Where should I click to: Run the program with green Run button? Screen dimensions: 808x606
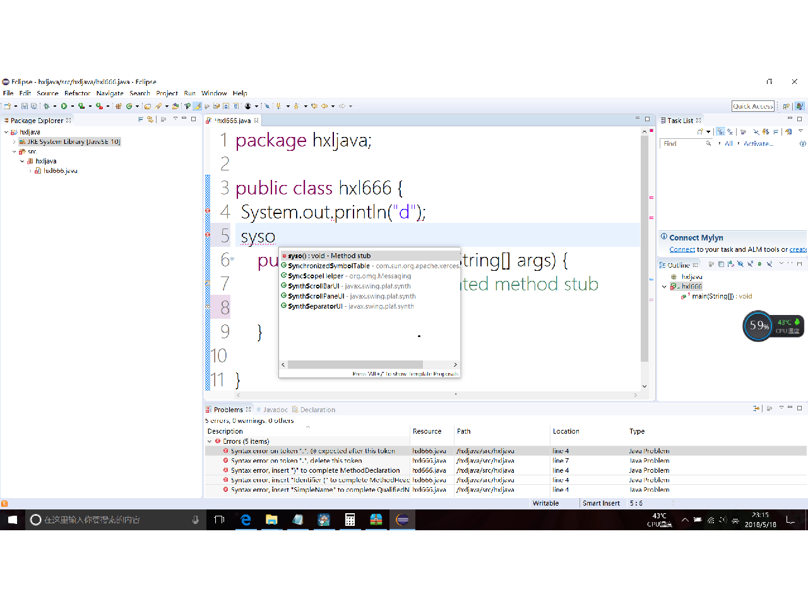(x=64, y=106)
